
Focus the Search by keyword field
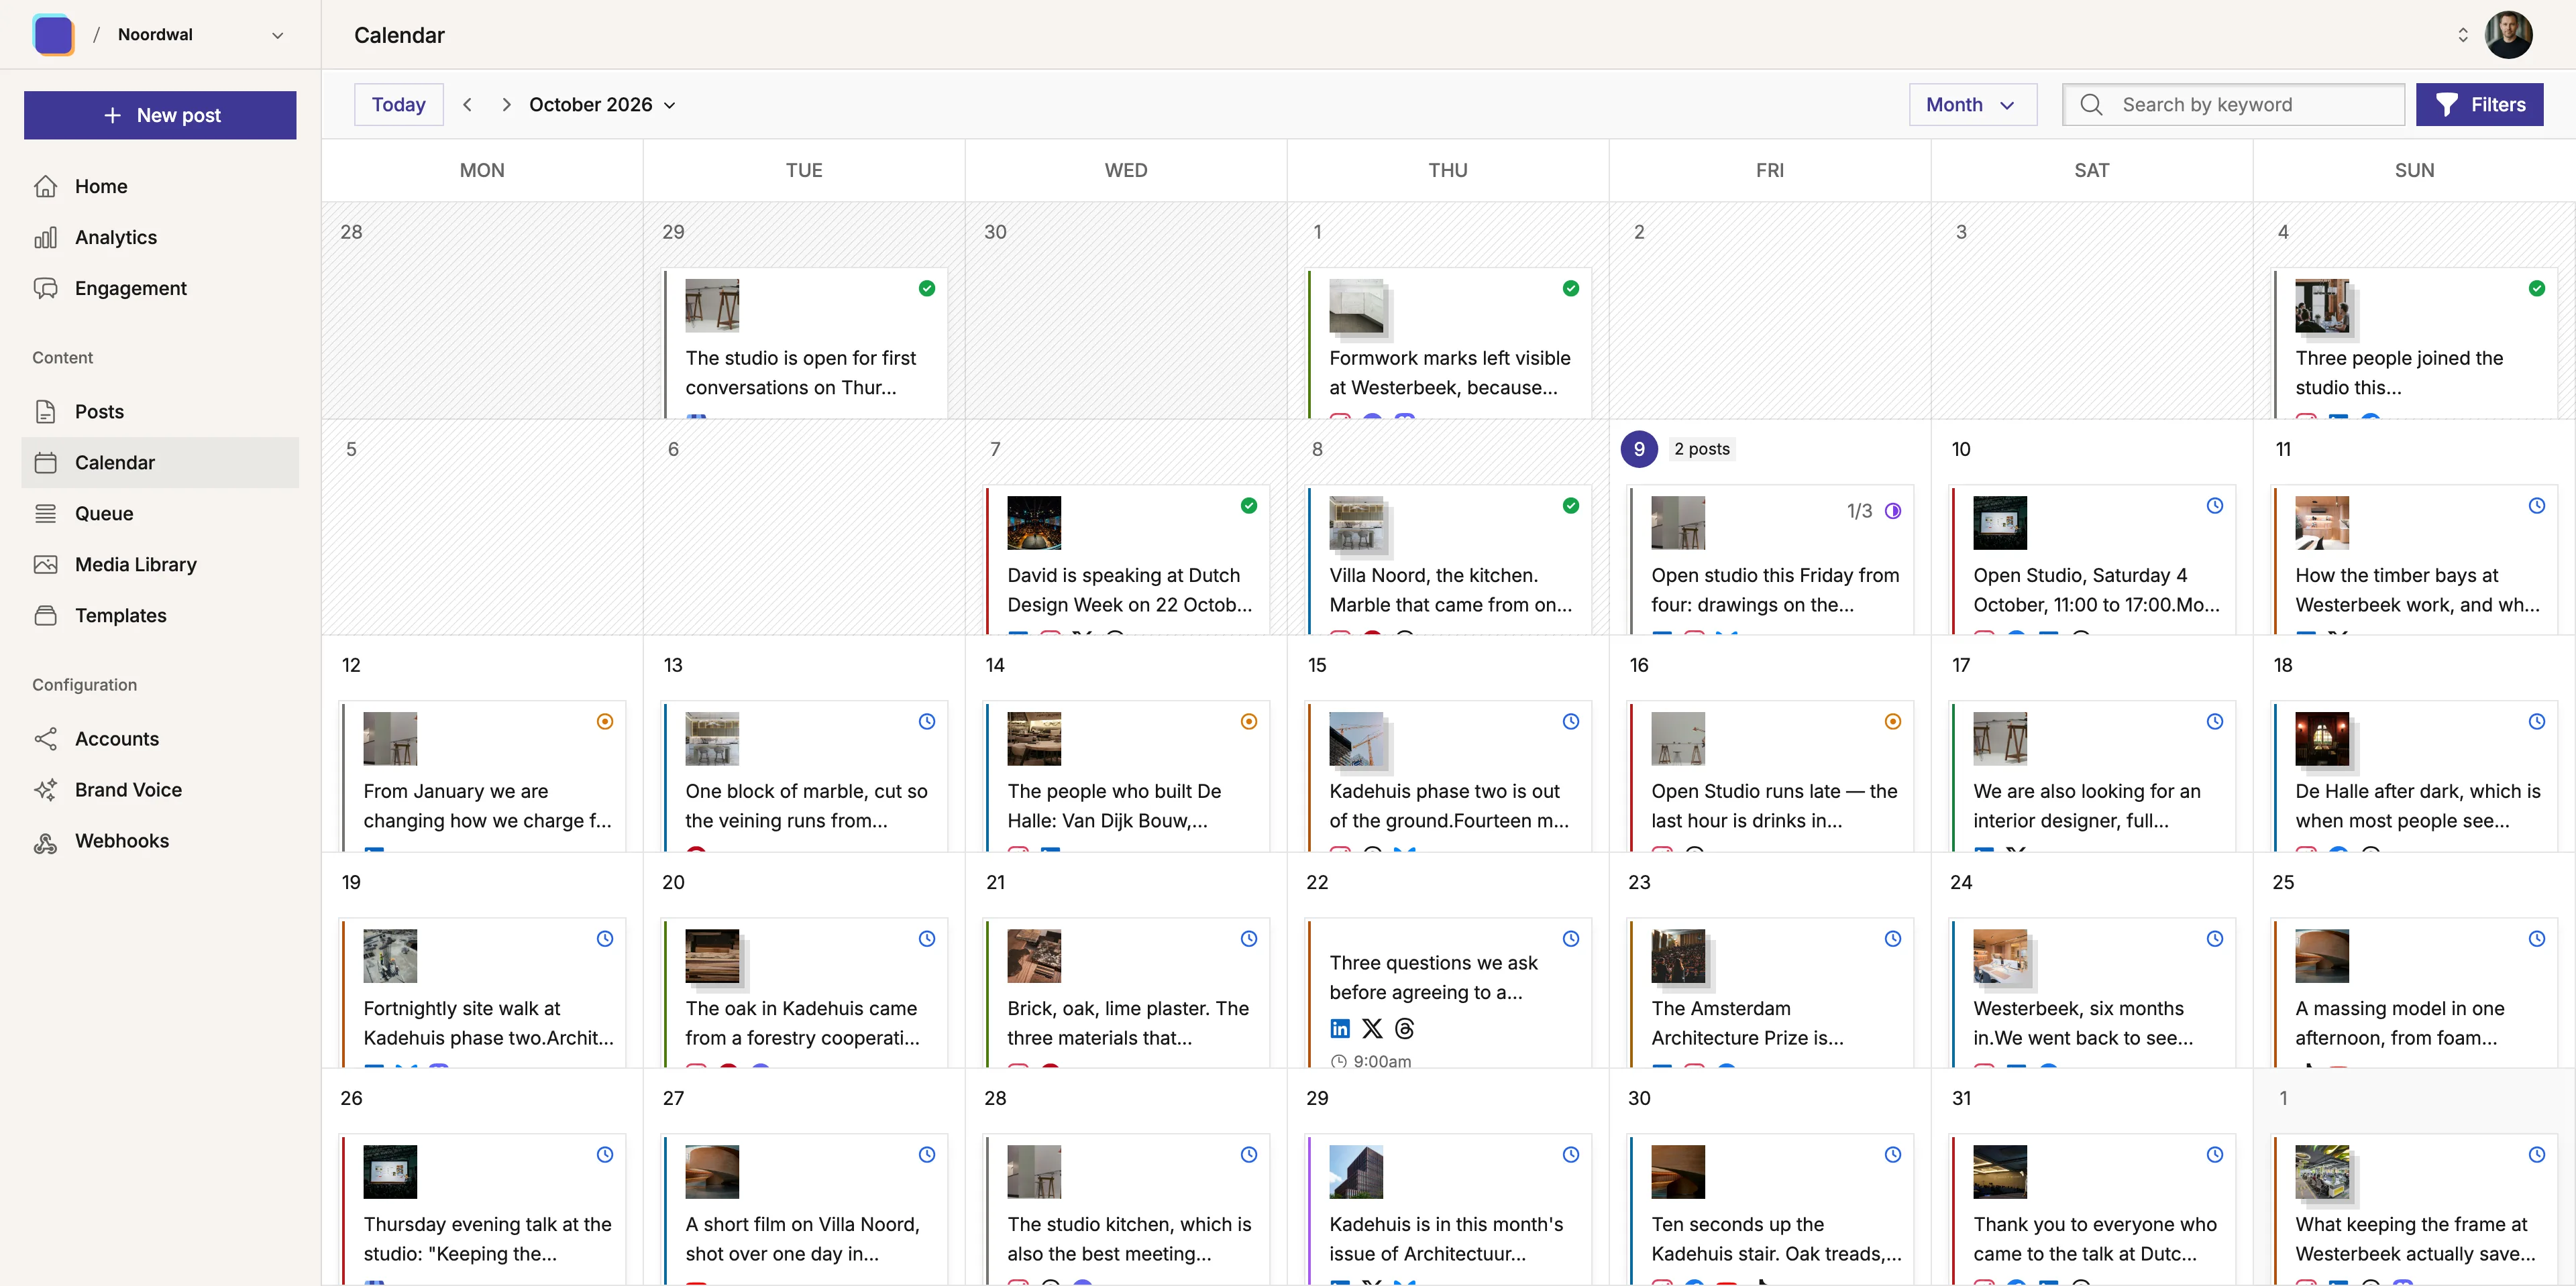coord(2233,105)
